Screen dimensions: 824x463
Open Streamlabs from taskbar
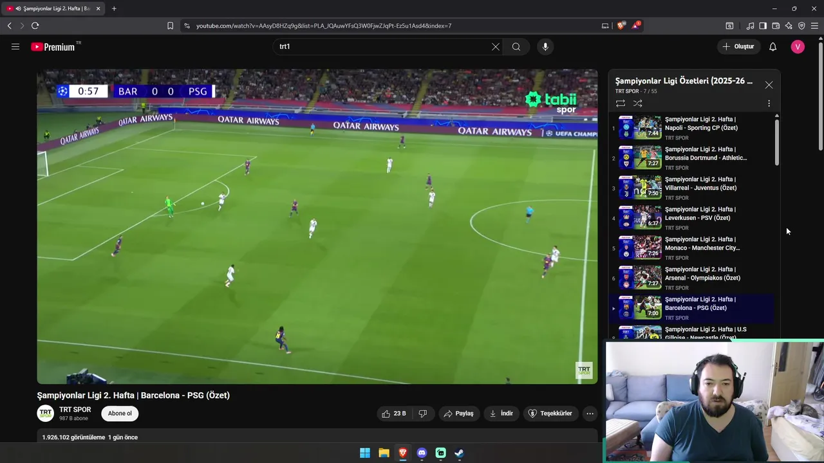(x=440, y=453)
